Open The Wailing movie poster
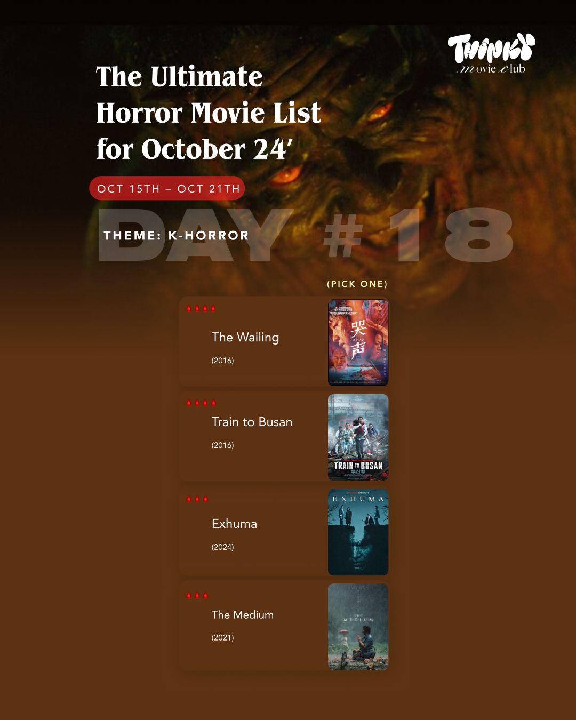The height and width of the screenshot is (720, 576). click(x=358, y=342)
